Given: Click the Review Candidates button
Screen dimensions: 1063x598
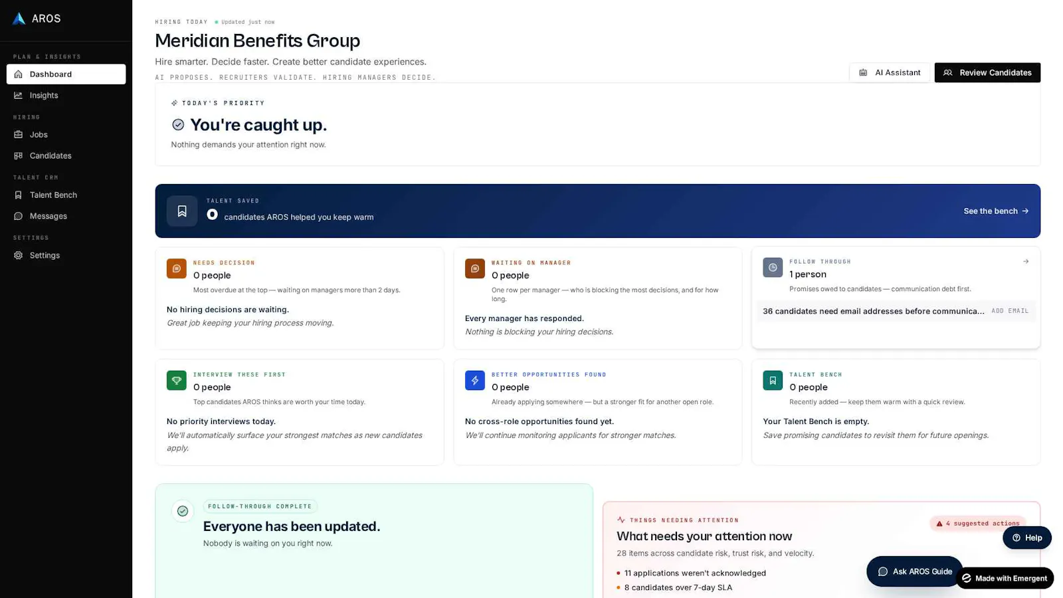Looking at the screenshot, I should (987, 72).
